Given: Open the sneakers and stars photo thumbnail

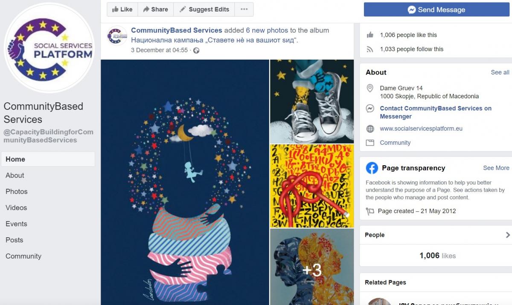Looking at the screenshot, I should click(x=312, y=101).
